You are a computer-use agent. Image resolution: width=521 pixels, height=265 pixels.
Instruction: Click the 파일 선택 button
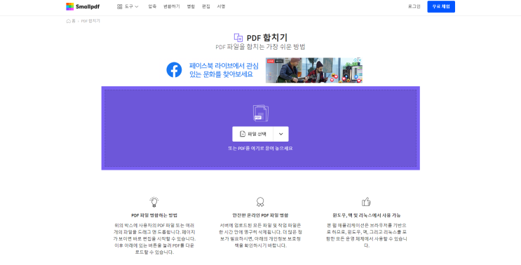pyautogui.click(x=252, y=134)
